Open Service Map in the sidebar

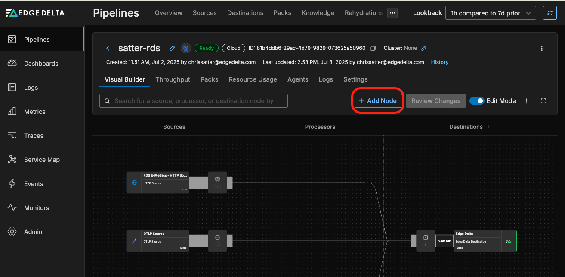coord(41,160)
